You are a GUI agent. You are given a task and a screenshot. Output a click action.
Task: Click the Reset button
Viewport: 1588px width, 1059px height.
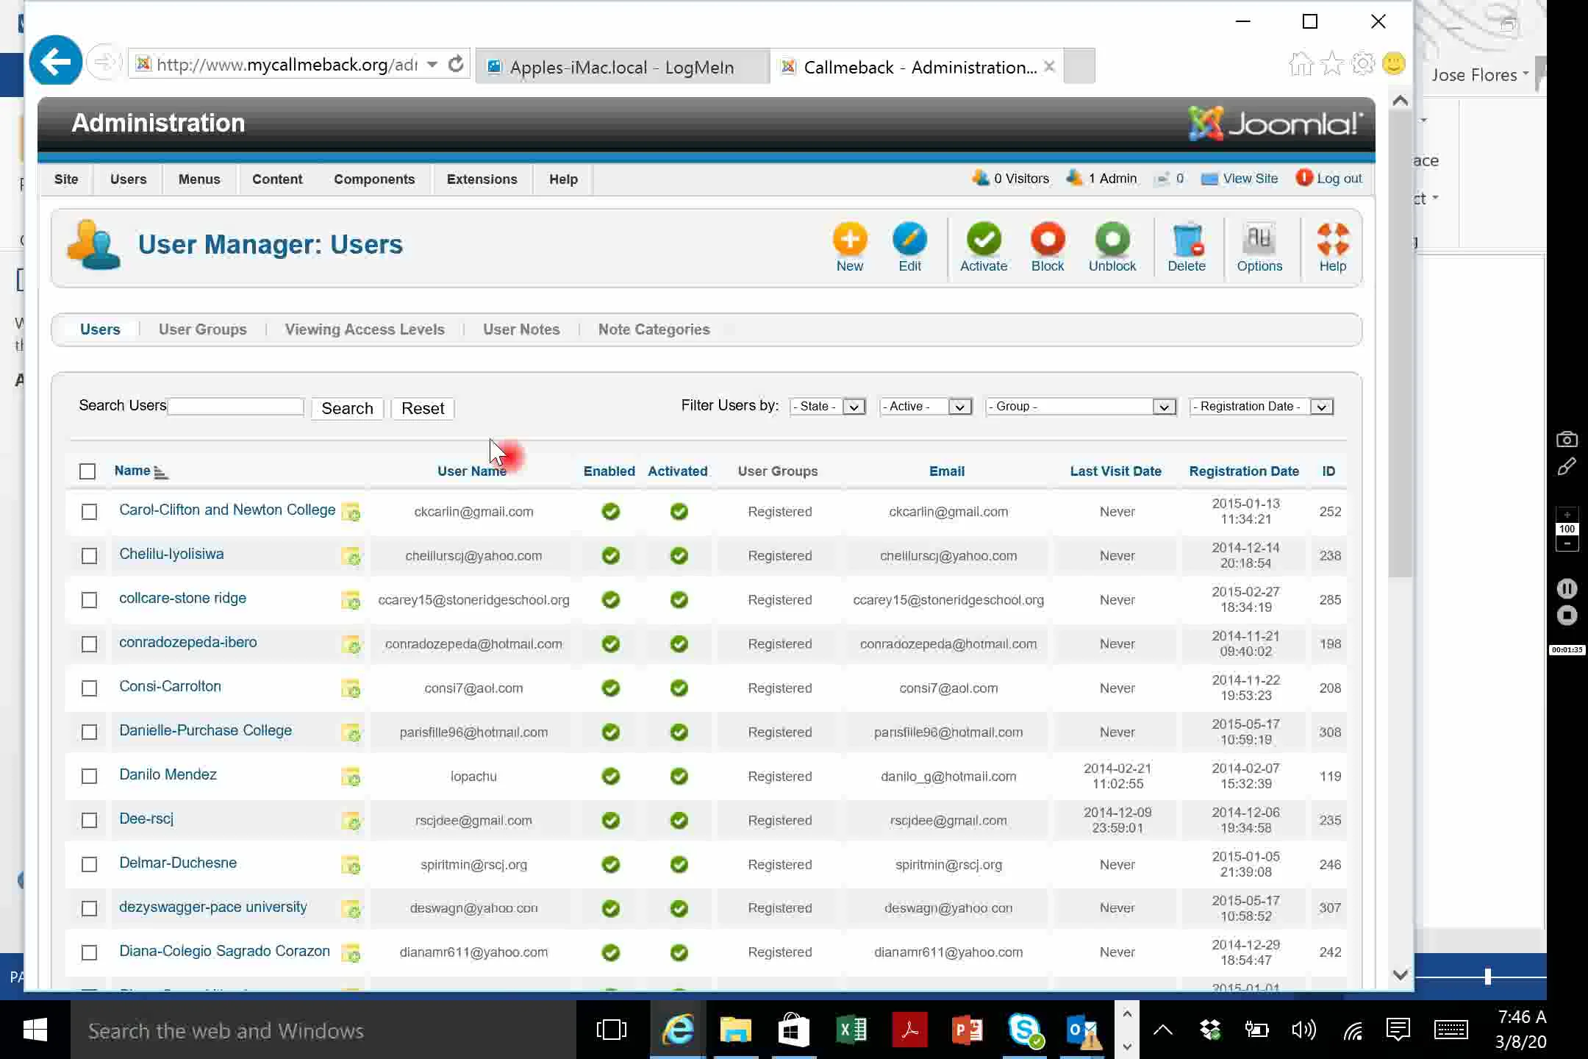point(423,408)
